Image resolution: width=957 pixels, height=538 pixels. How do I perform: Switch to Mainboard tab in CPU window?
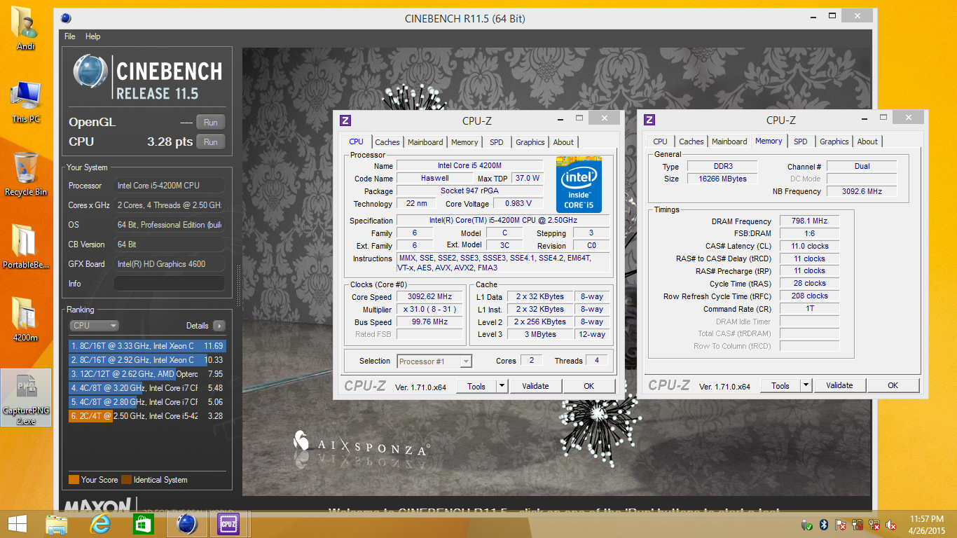tap(425, 142)
